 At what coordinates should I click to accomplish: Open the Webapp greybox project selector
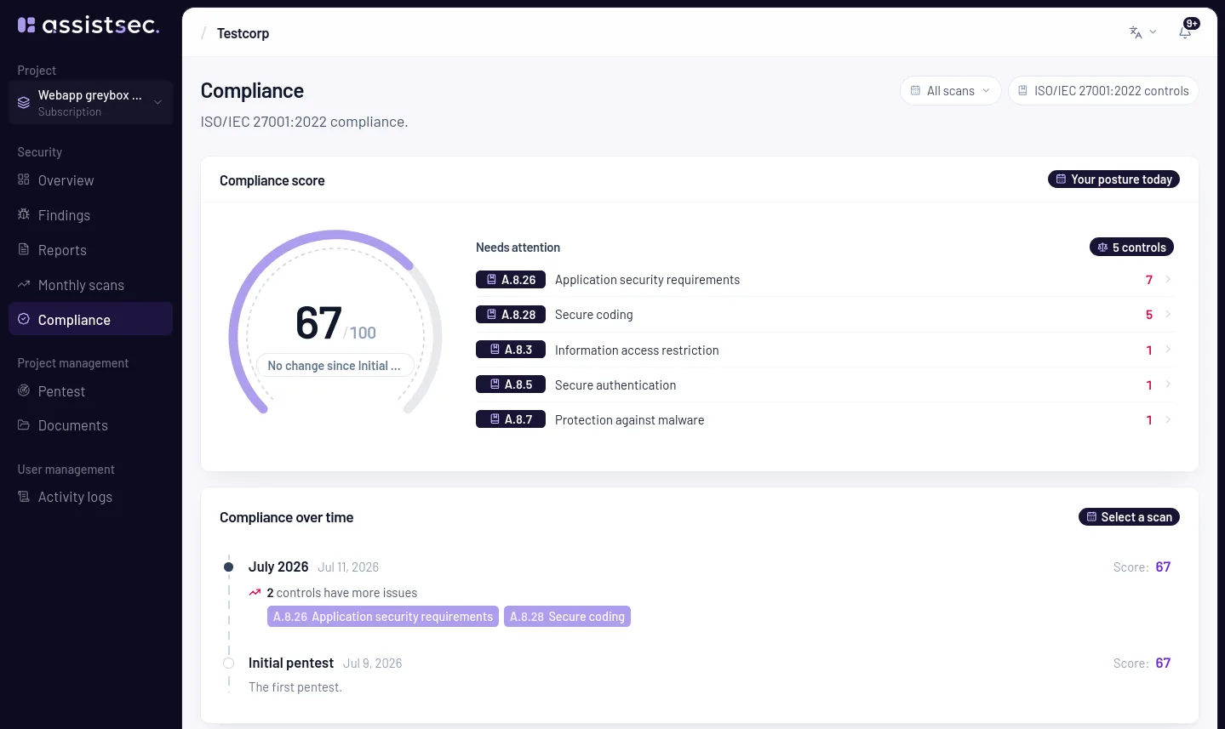coord(90,103)
